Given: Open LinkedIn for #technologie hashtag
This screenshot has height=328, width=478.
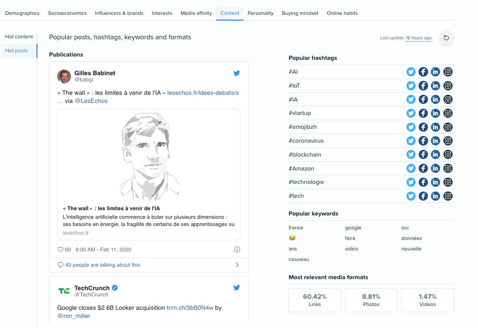Looking at the screenshot, I should 435,182.
